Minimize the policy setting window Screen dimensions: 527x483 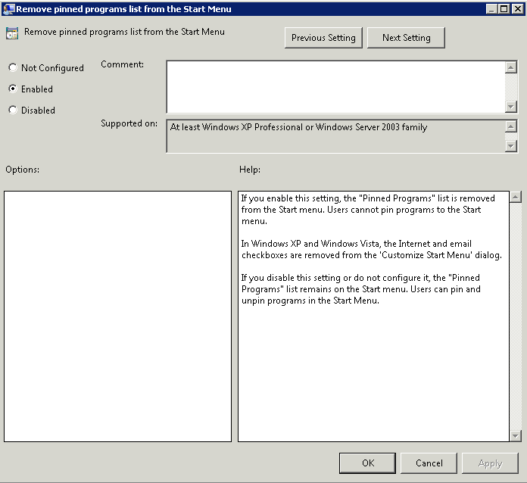click(491, 9)
